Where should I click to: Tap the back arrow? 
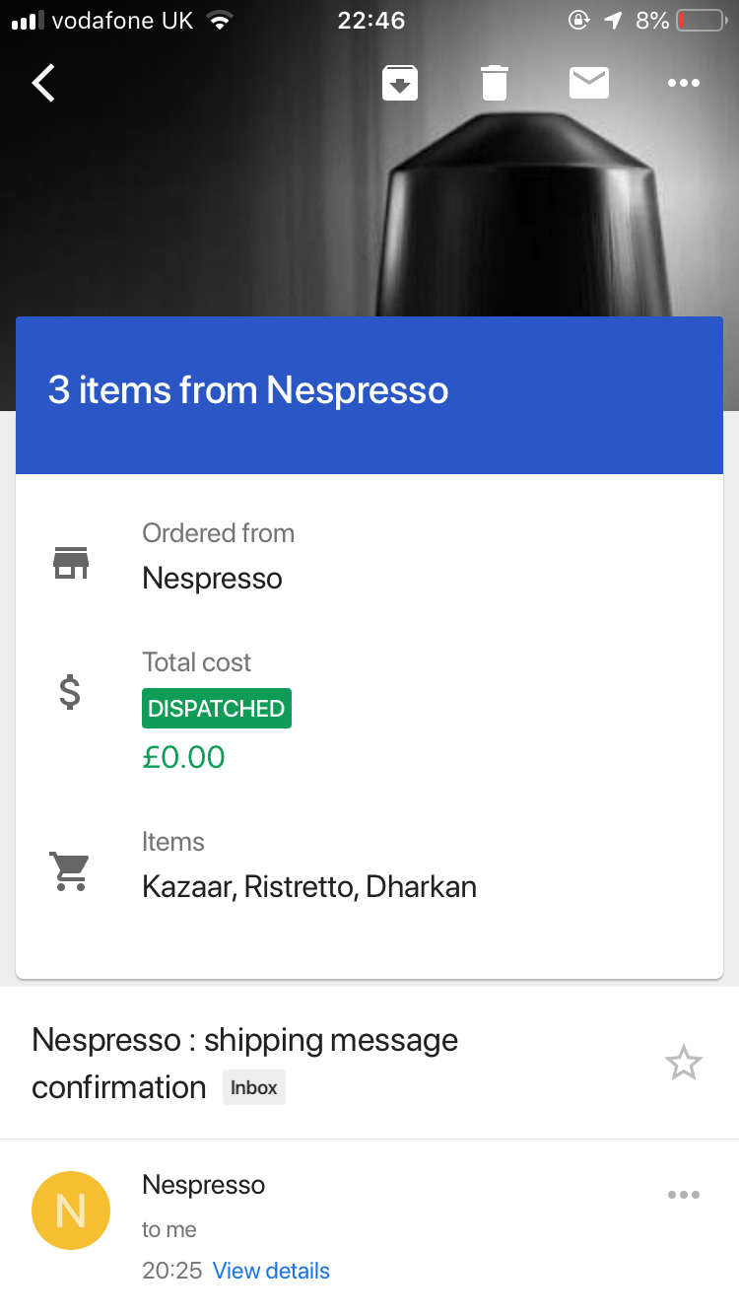point(44,84)
